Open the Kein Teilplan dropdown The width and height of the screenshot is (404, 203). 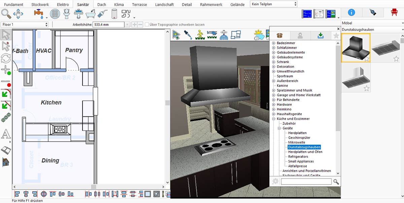pyautogui.click(x=274, y=4)
